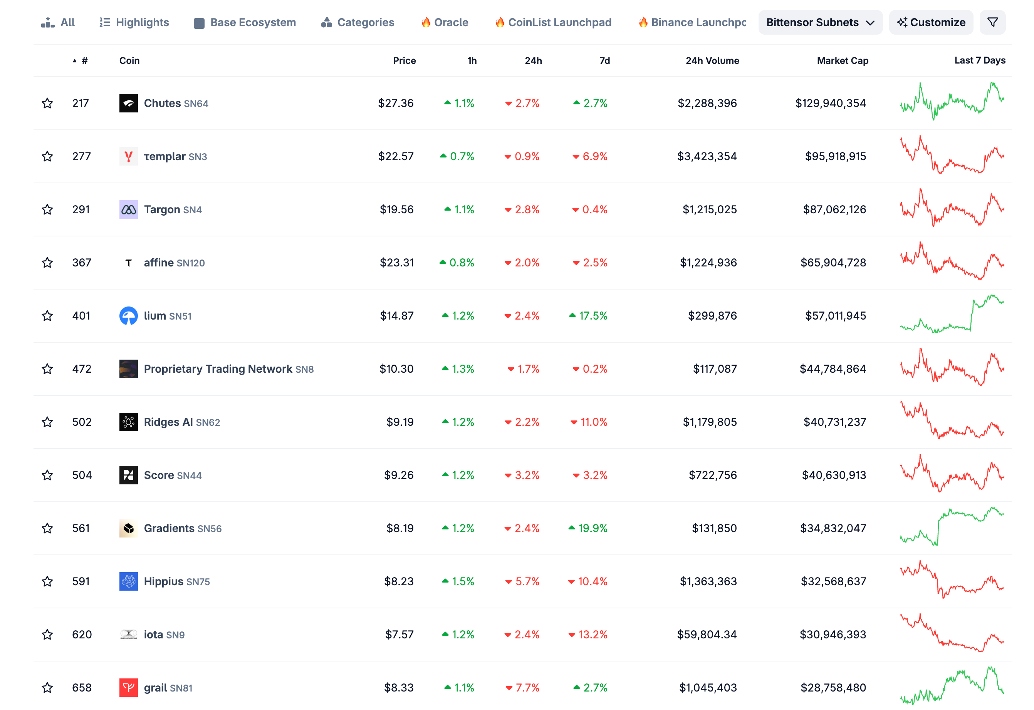Click the Gradients SN56 cube logo
Image resolution: width=1034 pixels, height=710 pixels.
(128, 528)
